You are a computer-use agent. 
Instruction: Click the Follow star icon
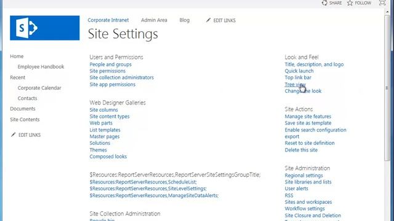tap(350, 2)
